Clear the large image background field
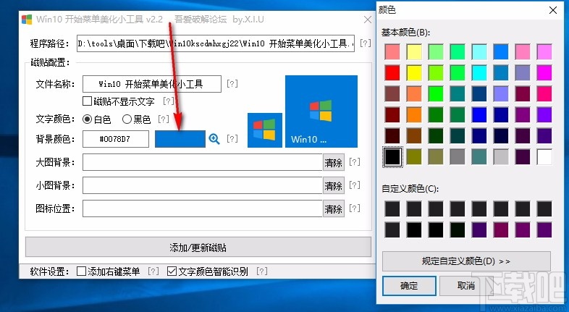Image resolution: width=569 pixels, height=312 pixels. click(x=334, y=162)
